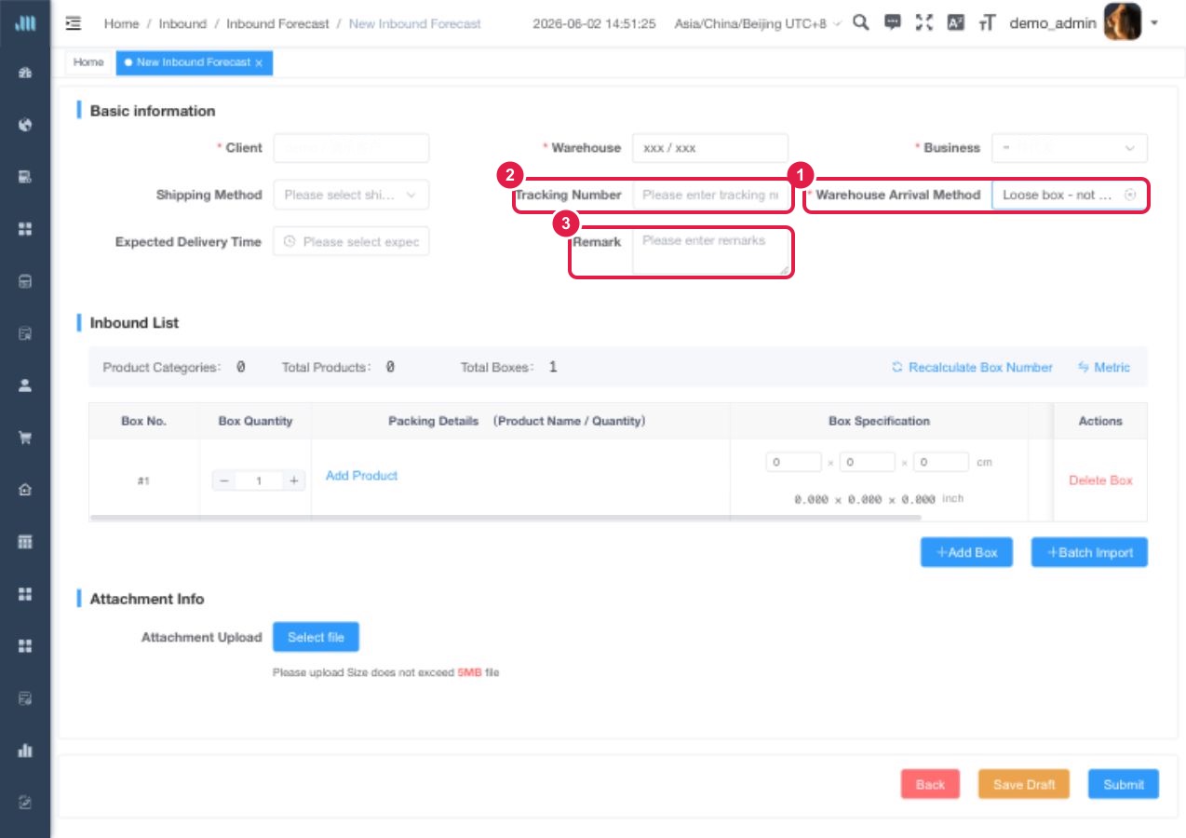This screenshot has width=1186, height=838.
Task: Open the Warehouse xxx / xxx selector
Action: point(710,148)
